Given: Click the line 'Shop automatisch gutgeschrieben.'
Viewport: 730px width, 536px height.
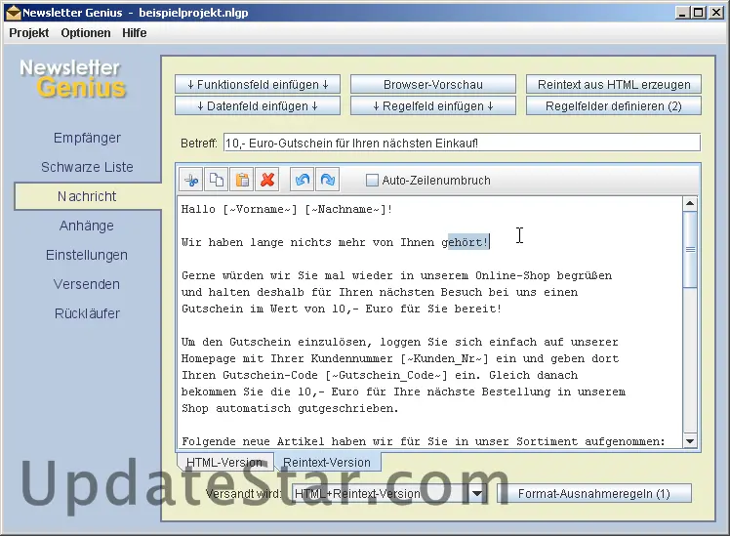Looking at the screenshot, I should (290, 408).
